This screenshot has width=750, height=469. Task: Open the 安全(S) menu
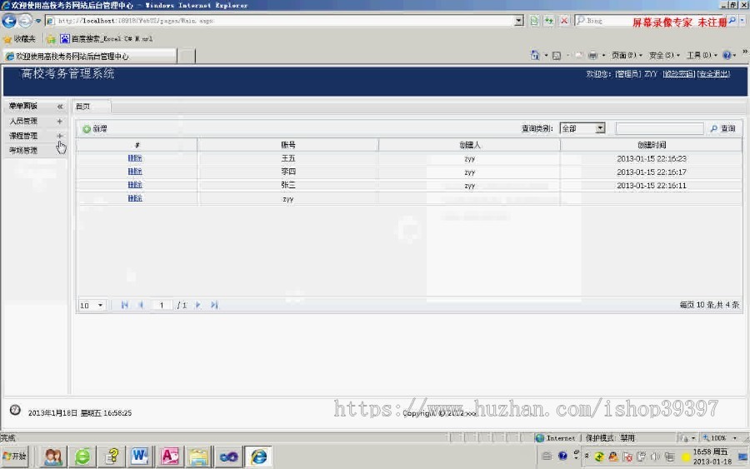click(x=664, y=56)
